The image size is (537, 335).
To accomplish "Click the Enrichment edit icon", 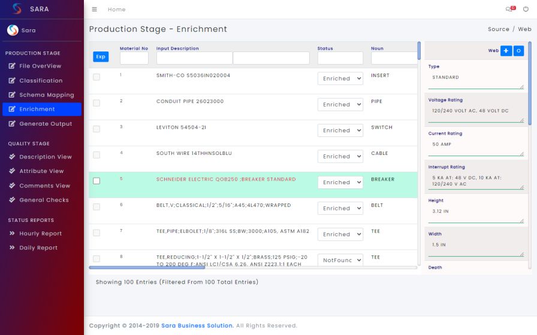I will coord(12,109).
